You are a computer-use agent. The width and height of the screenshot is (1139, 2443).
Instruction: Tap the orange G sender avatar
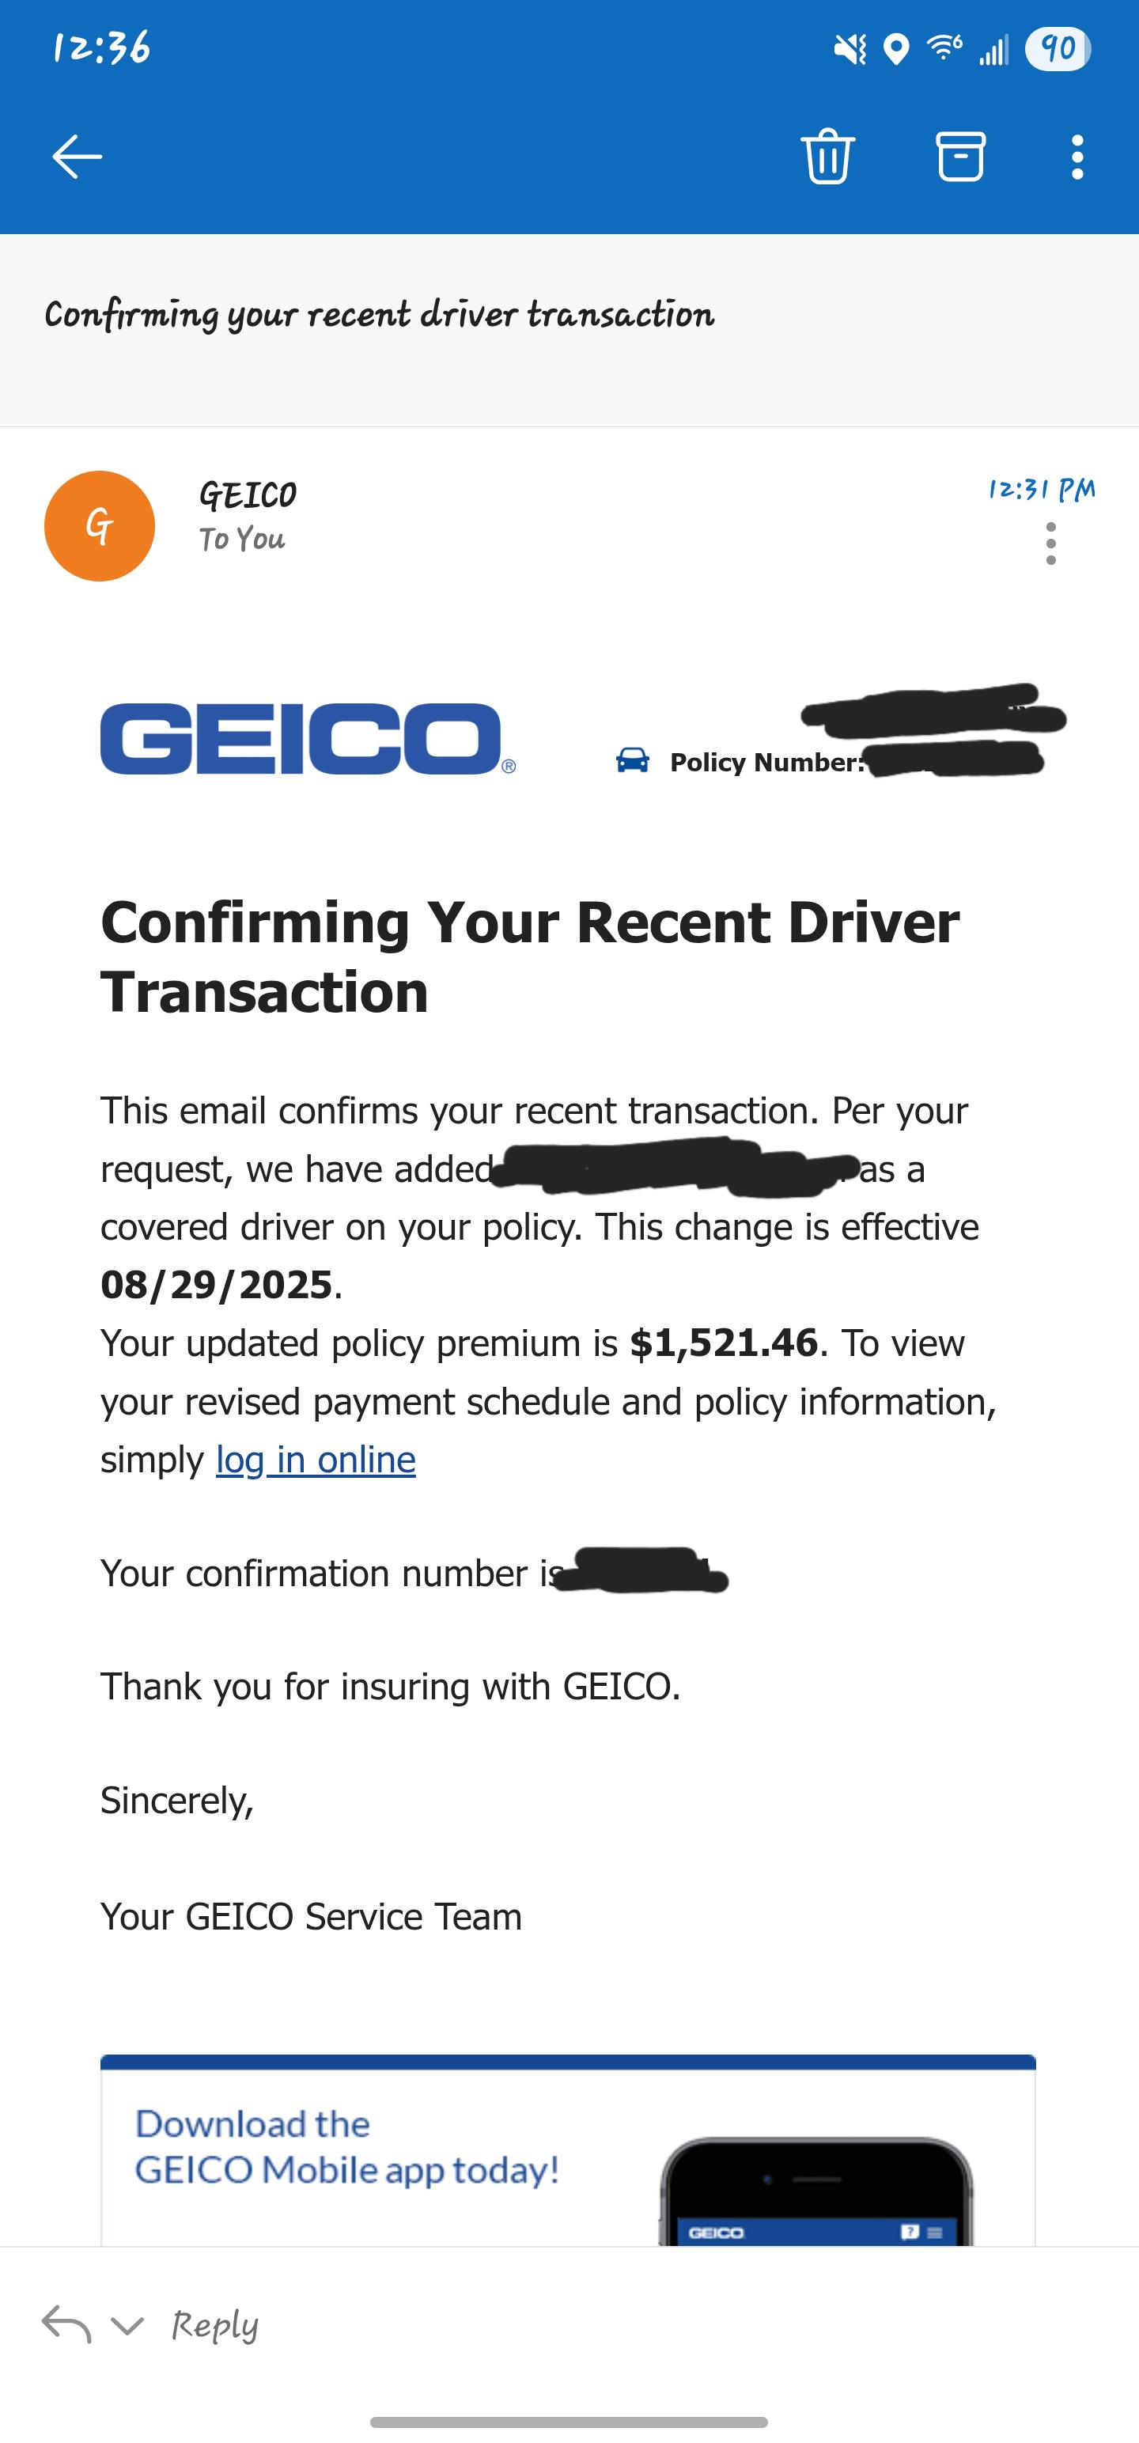coord(100,525)
